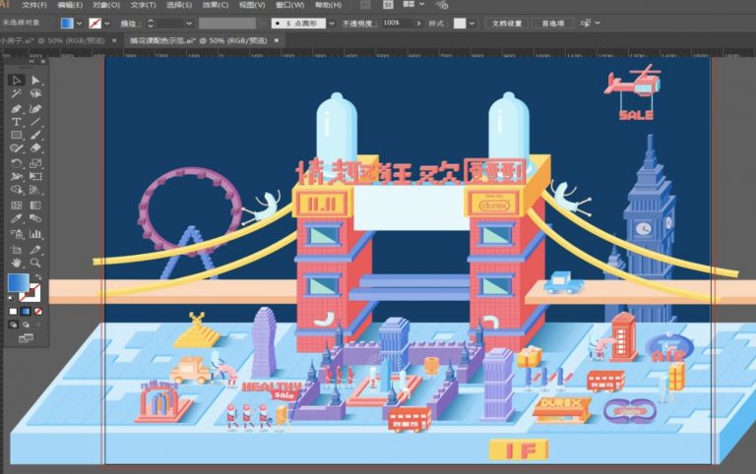This screenshot has height=474, width=756.
Task: Select the Eraser tool
Action: coord(35,148)
